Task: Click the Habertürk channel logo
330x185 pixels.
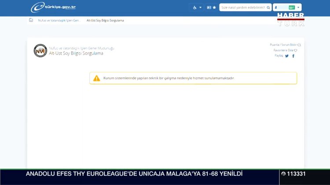Action: tap(291, 19)
